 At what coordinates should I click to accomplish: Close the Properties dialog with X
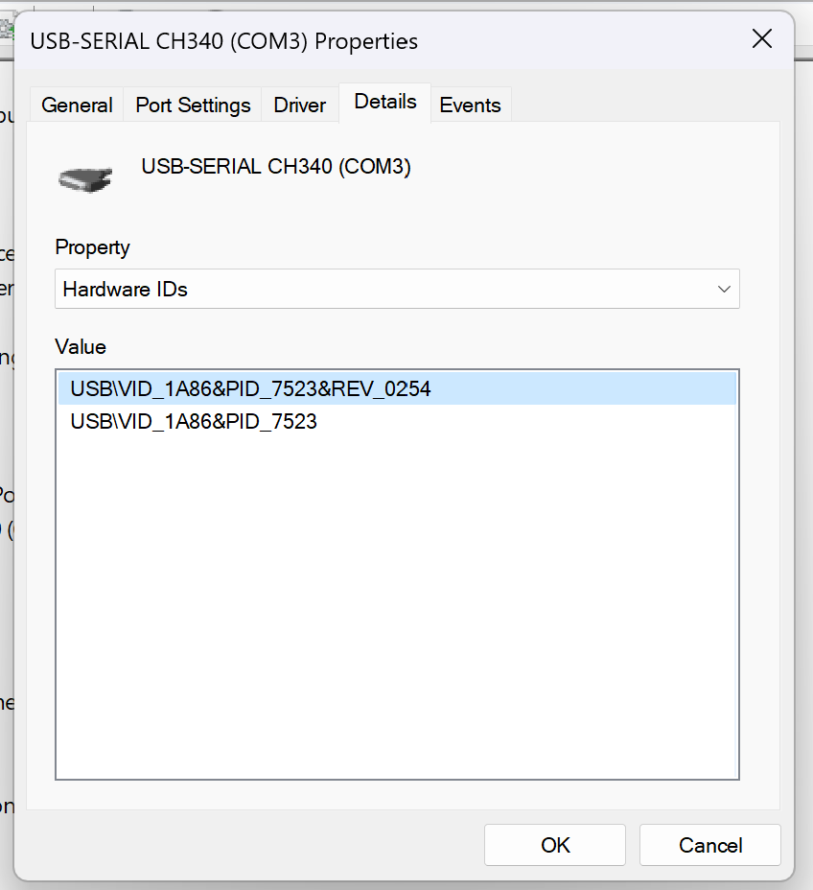click(762, 39)
